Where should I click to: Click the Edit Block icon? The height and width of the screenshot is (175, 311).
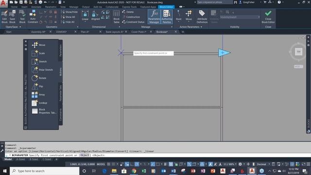pyautogui.click(x=4, y=17)
